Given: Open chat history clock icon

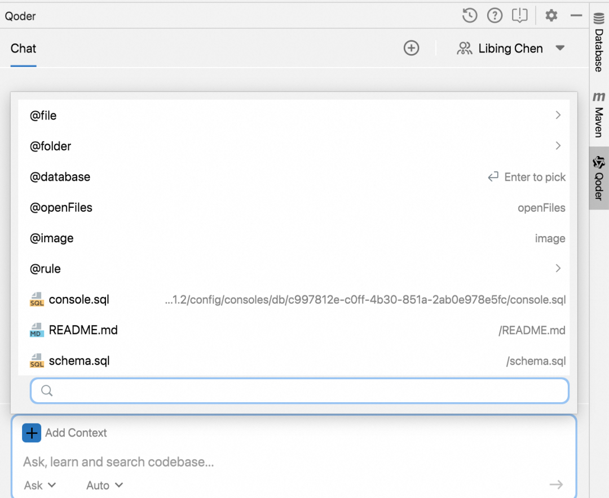Looking at the screenshot, I should click(x=470, y=16).
